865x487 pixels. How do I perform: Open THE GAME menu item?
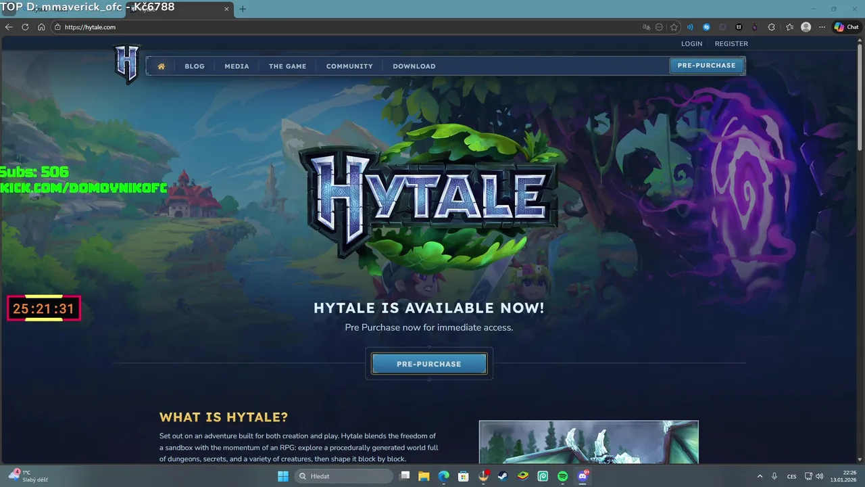pos(287,66)
